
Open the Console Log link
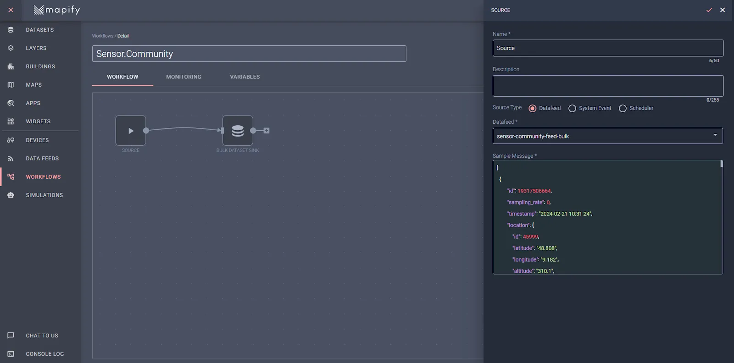[x=45, y=354]
